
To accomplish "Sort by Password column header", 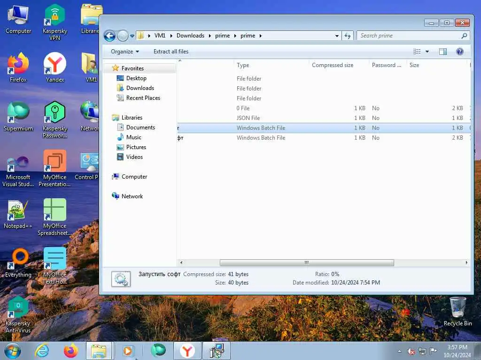I will coord(388,65).
